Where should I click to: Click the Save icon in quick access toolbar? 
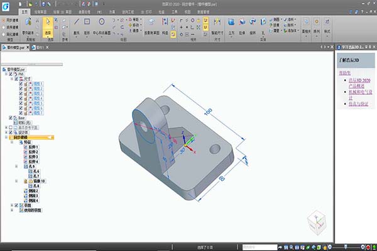point(43,4)
